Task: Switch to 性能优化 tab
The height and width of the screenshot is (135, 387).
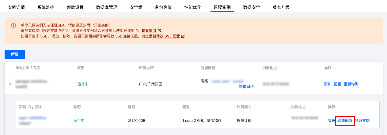Action: [193, 7]
